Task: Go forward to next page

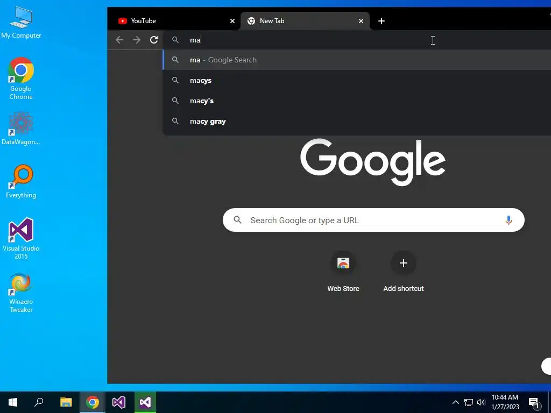Action: point(137,40)
